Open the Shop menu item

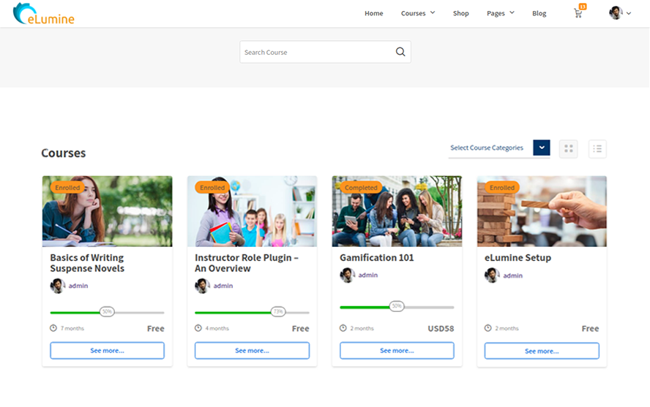(x=460, y=13)
